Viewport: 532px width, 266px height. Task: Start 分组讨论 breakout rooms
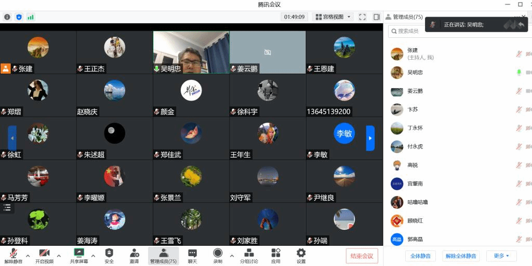249,256
